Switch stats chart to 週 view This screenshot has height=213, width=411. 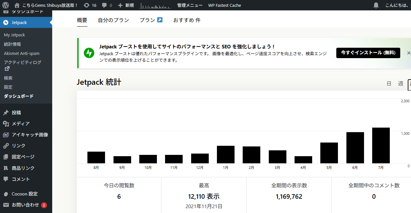click(401, 83)
